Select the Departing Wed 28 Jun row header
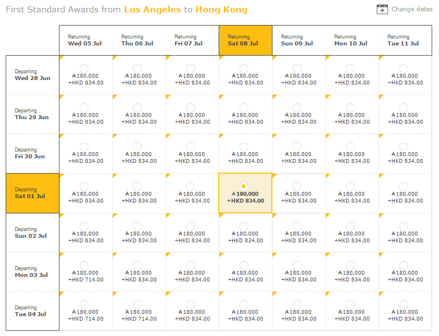 pos(32,75)
